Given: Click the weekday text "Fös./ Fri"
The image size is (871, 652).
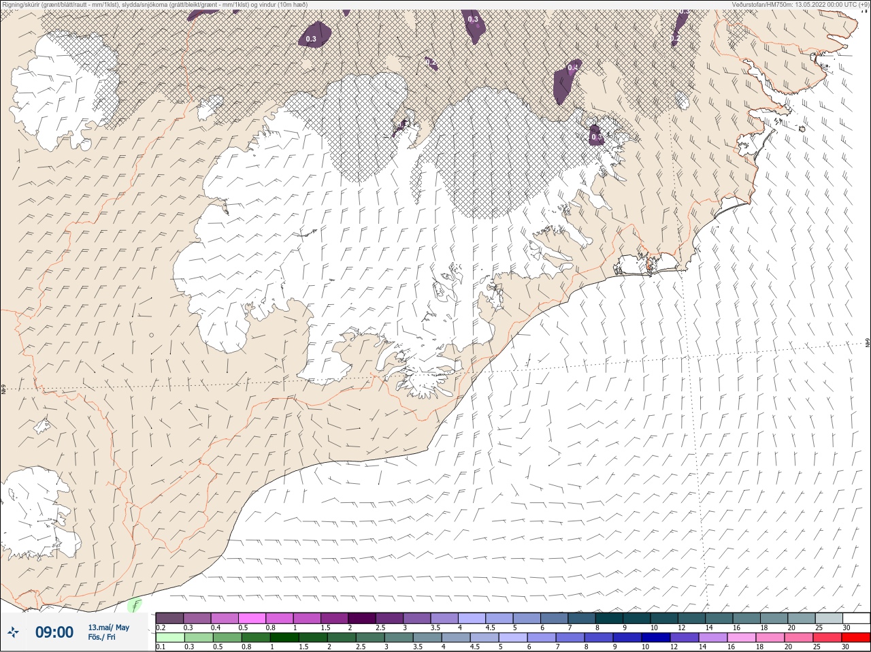Looking at the screenshot, I should [x=101, y=637].
